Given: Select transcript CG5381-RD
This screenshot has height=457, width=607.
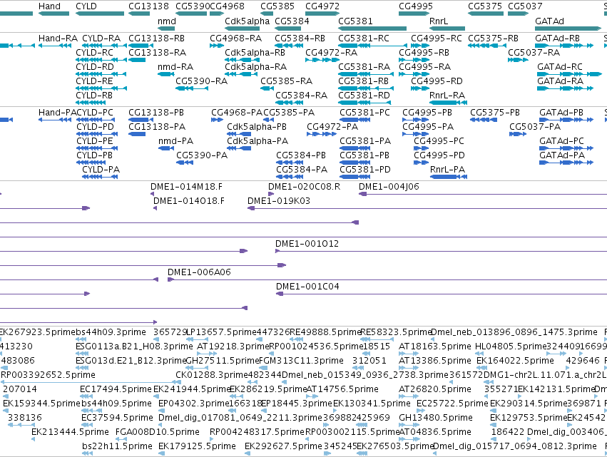Looking at the screenshot, I should tap(364, 96).
